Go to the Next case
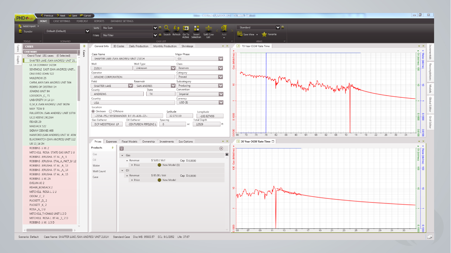Image resolution: width=451 pixels, height=253 pixels. (x=61, y=16)
